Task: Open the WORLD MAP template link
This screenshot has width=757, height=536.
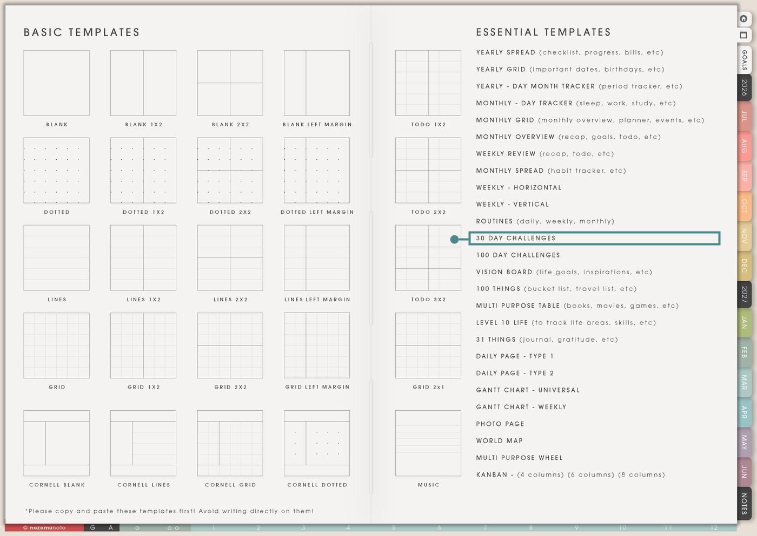Action: 500,440
